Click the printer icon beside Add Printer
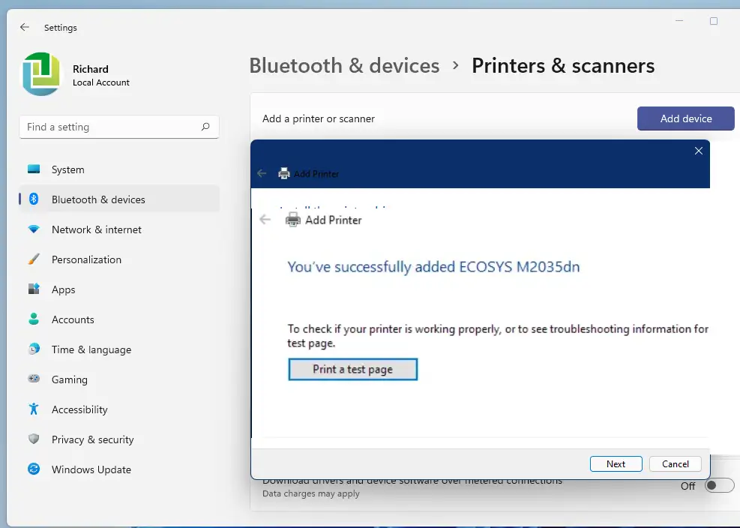 click(293, 220)
